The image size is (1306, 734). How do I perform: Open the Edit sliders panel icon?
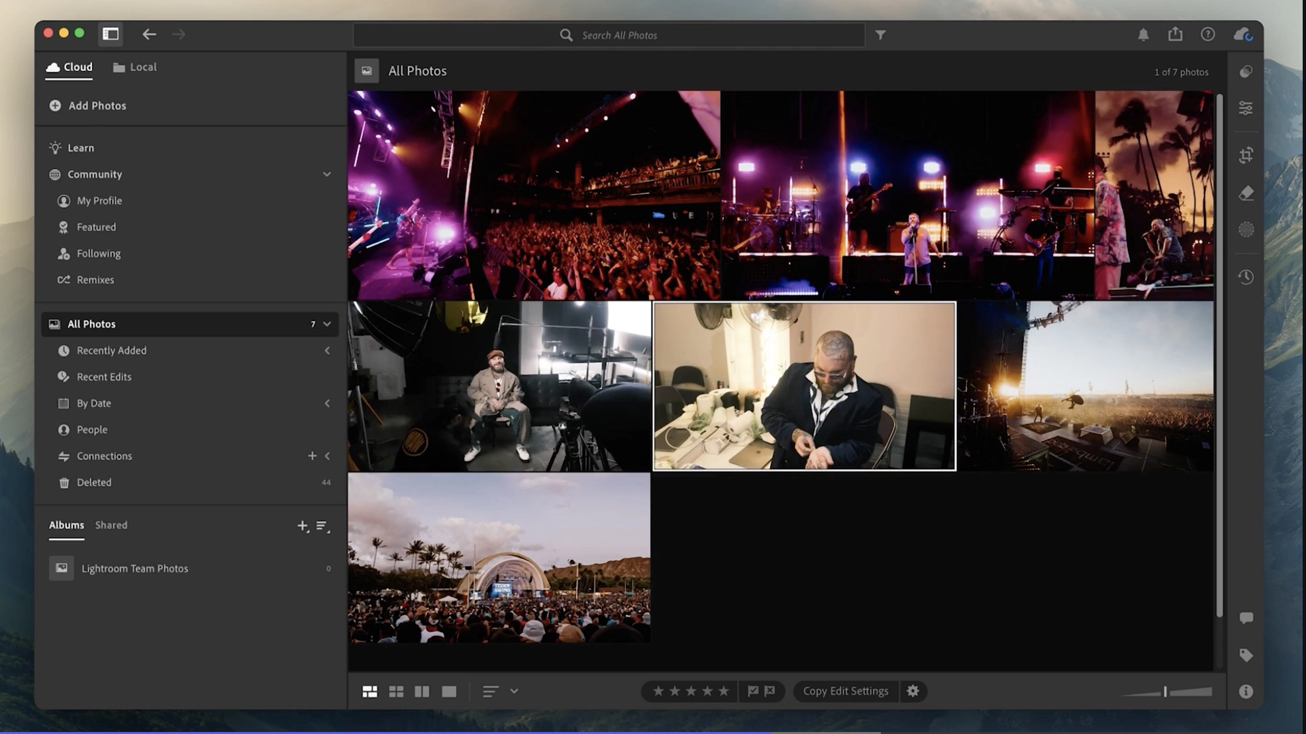tap(1246, 108)
